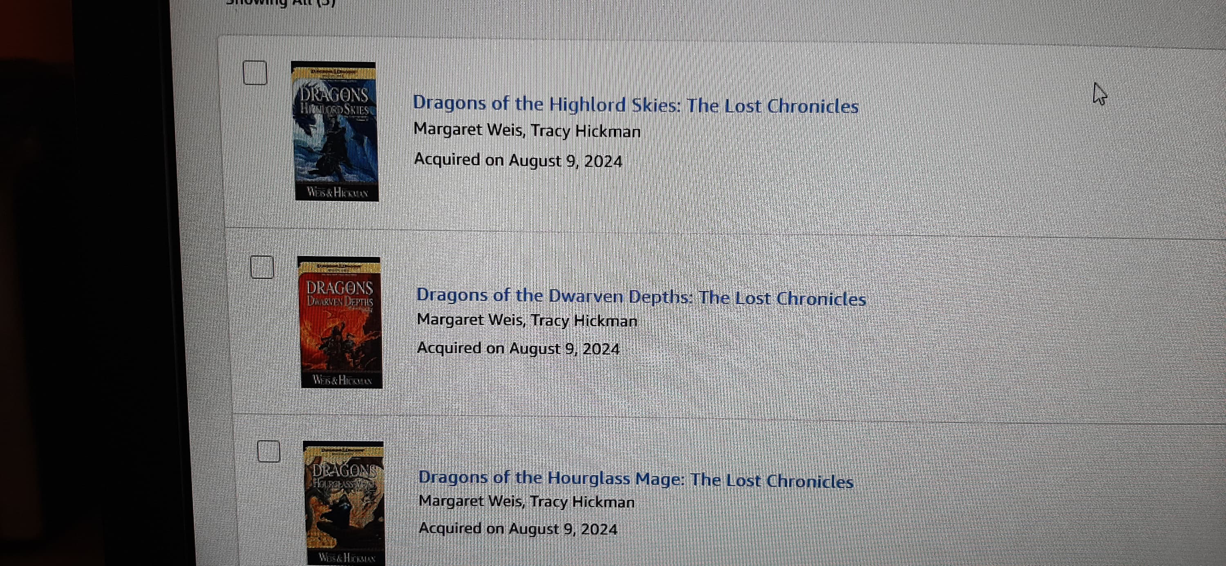
Task: Click the acquired date for Highlord Skies
Action: click(518, 160)
